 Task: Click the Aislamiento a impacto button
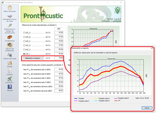[33, 58]
